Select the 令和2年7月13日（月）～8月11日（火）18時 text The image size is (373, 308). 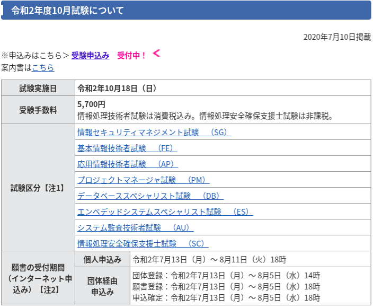coord(209,259)
